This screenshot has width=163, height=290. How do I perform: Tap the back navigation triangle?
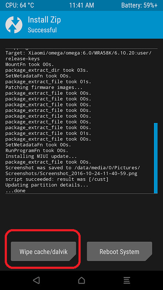click(x=36, y=280)
